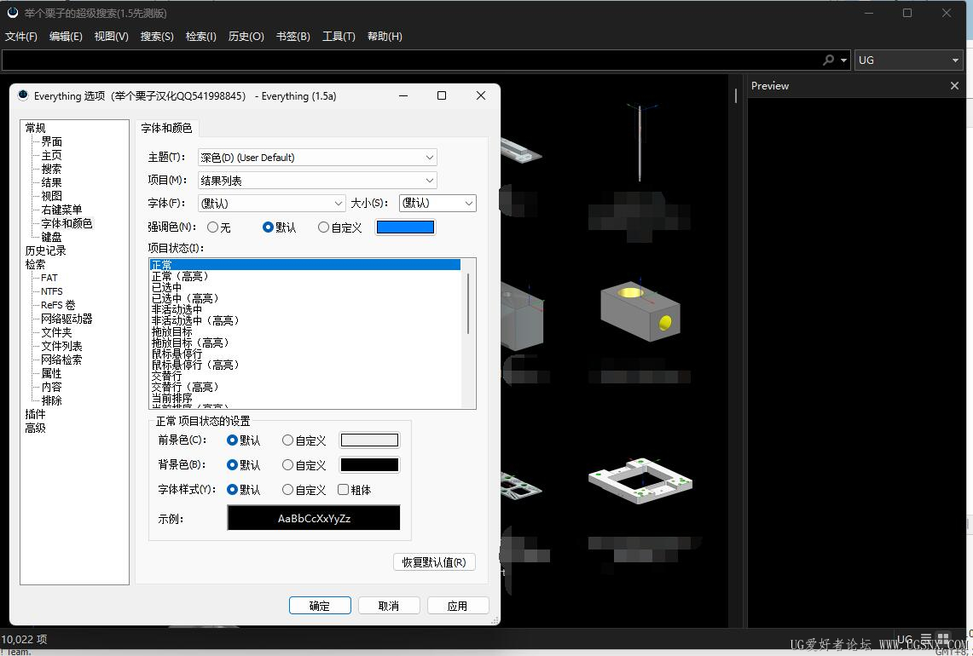Select 主页 in the options tree
Viewport: 973px width, 656px height.
(x=51, y=155)
